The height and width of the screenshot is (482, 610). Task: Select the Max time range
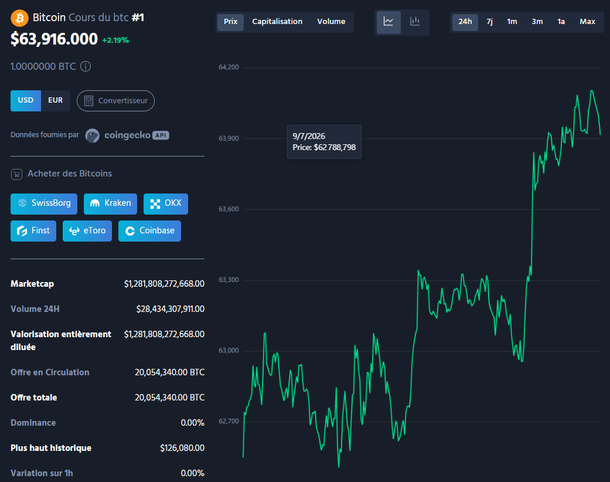click(x=587, y=22)
